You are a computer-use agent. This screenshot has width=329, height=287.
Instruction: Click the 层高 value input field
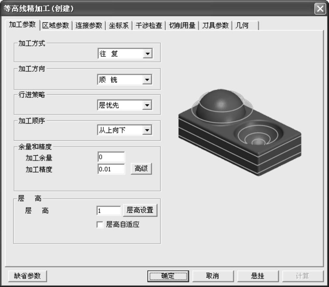pyautogui.click(x=109, y=210)
